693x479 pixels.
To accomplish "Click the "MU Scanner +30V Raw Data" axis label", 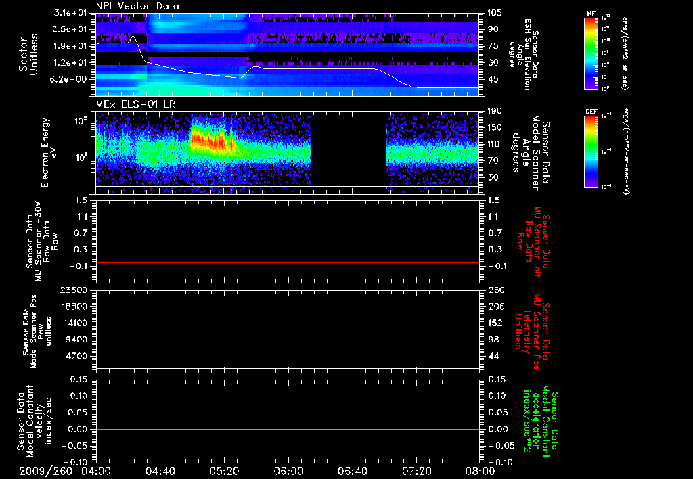I will [x=42, y=242].
